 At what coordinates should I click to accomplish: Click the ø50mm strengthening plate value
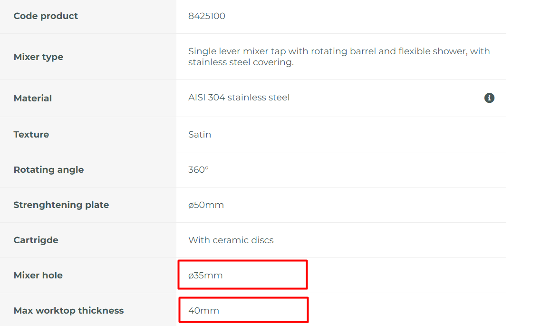[206, 205]
